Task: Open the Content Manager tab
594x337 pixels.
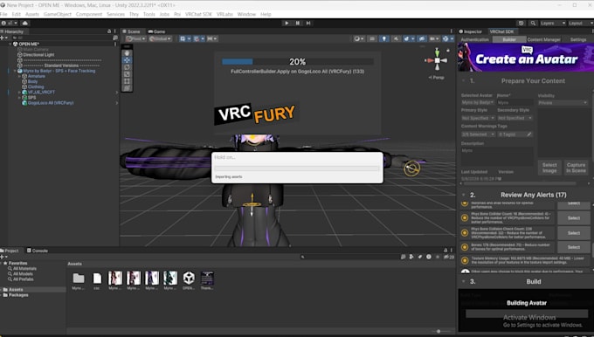Action: coord(543,39)
